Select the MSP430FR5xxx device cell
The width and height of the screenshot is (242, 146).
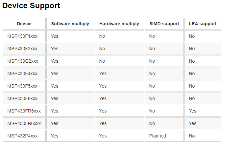click(24, 111)
